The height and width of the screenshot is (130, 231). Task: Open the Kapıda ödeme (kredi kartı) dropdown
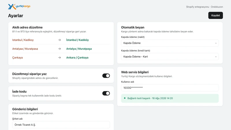coord(170,57)
